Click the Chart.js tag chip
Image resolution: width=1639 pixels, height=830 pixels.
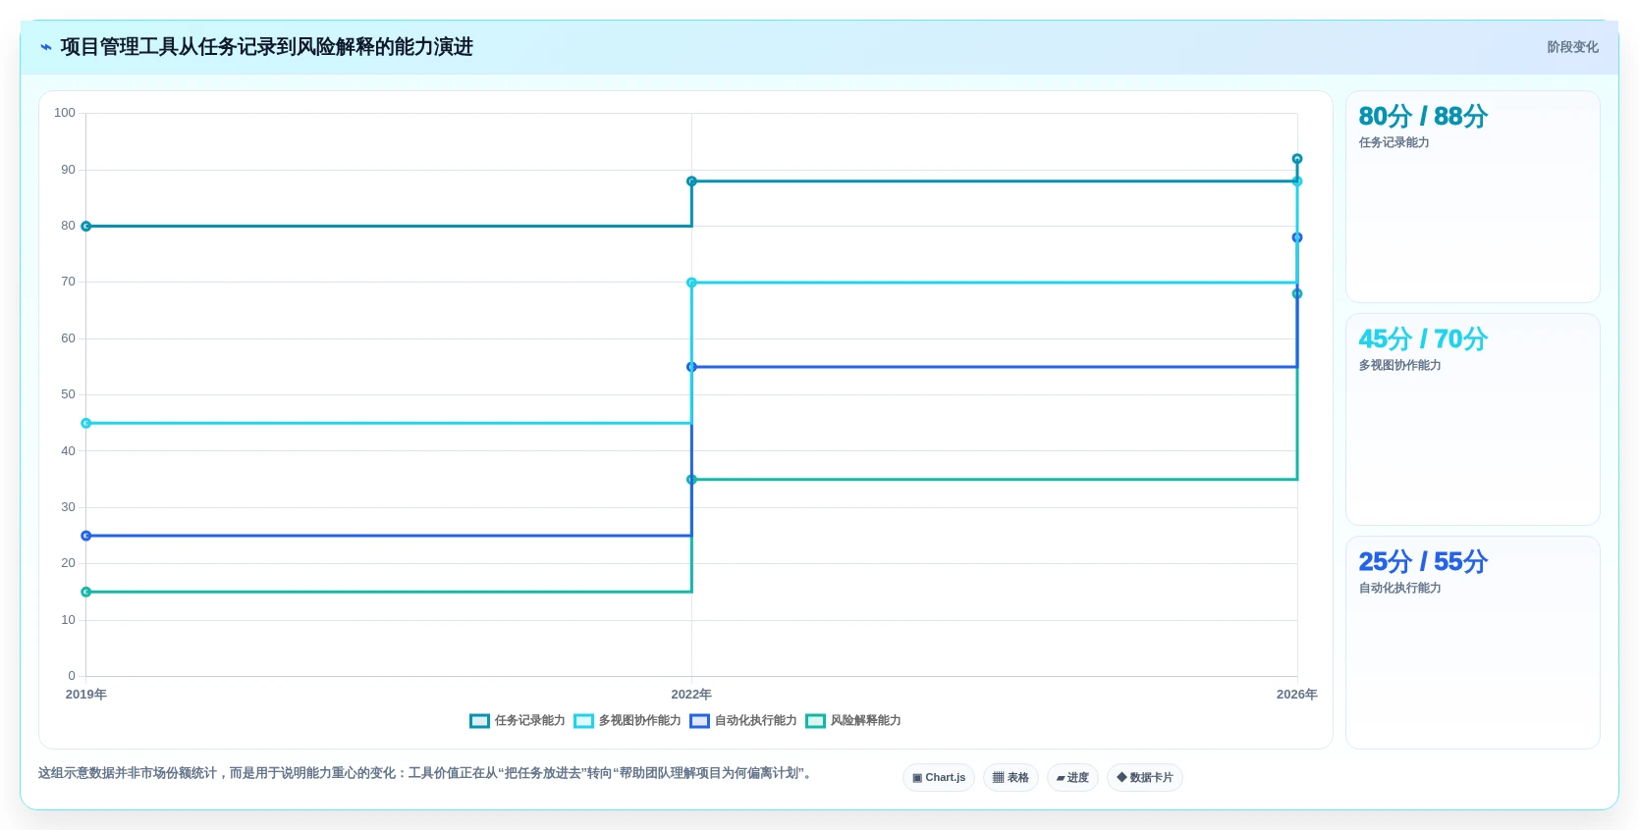(939, 777)
